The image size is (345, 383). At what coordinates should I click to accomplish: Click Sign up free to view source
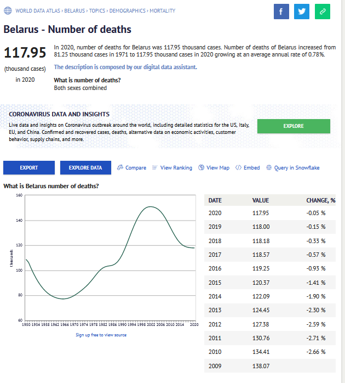[101, 335]
